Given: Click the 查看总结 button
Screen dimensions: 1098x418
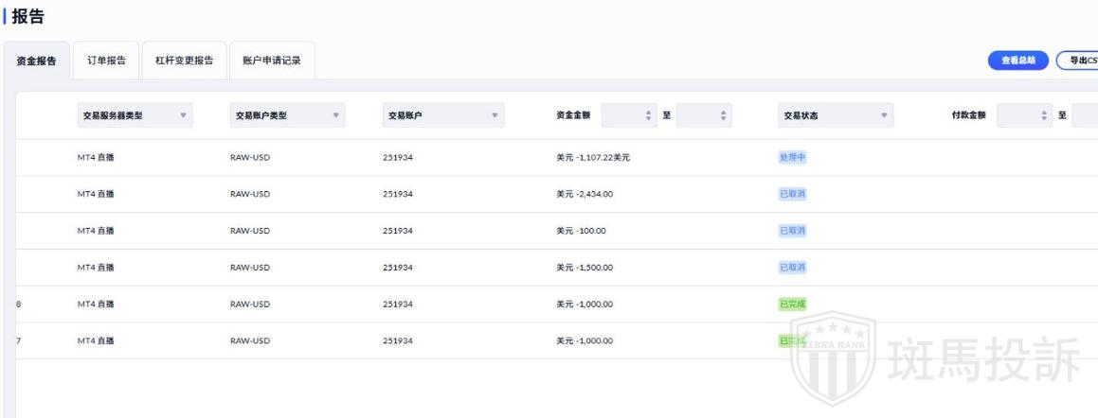Looking at the screenshot, I should click(1018, 61).
